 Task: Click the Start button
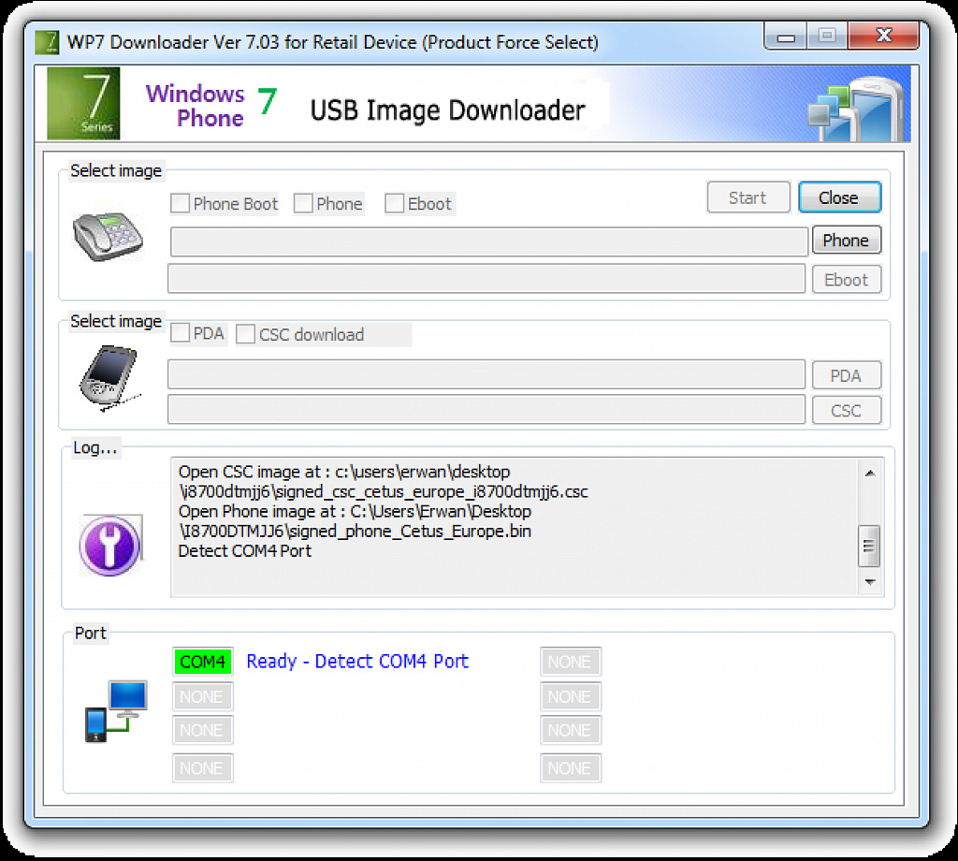click(748, 197)
